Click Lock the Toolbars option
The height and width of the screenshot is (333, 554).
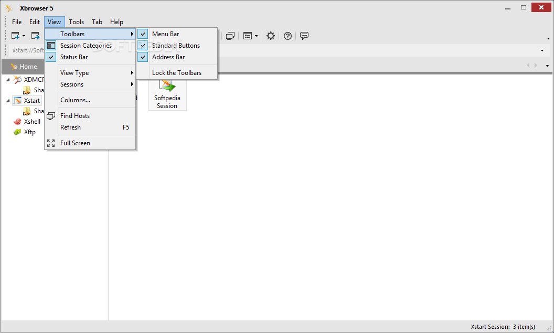point(177,73)
